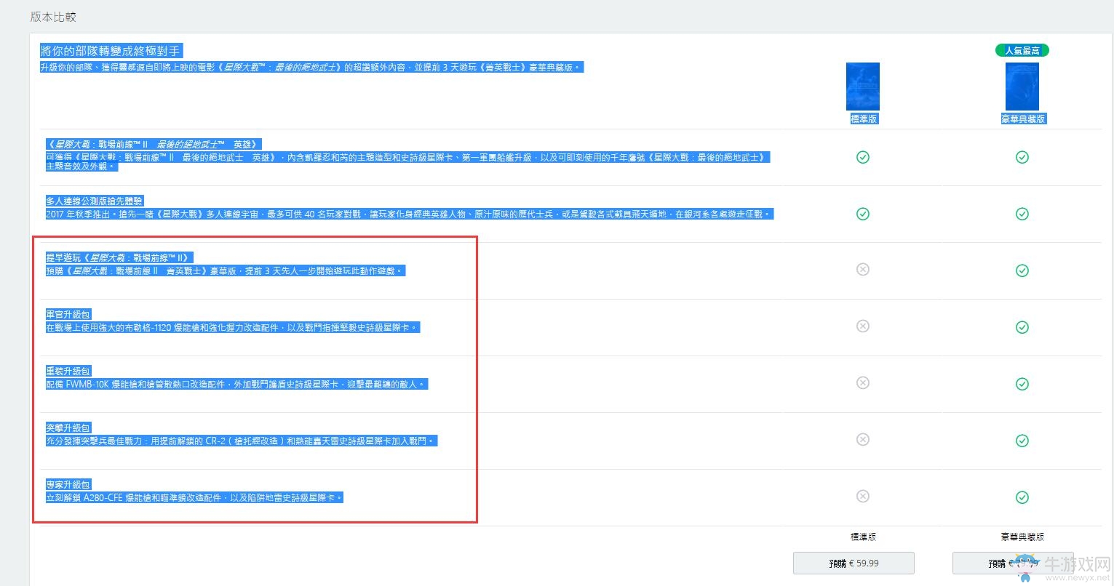The width and height of the screenshot is (1114, 586).
Task: Click the 豪華典藏版 checkmark in 軍官升級包 row
Action: (x=1022, y=327)
